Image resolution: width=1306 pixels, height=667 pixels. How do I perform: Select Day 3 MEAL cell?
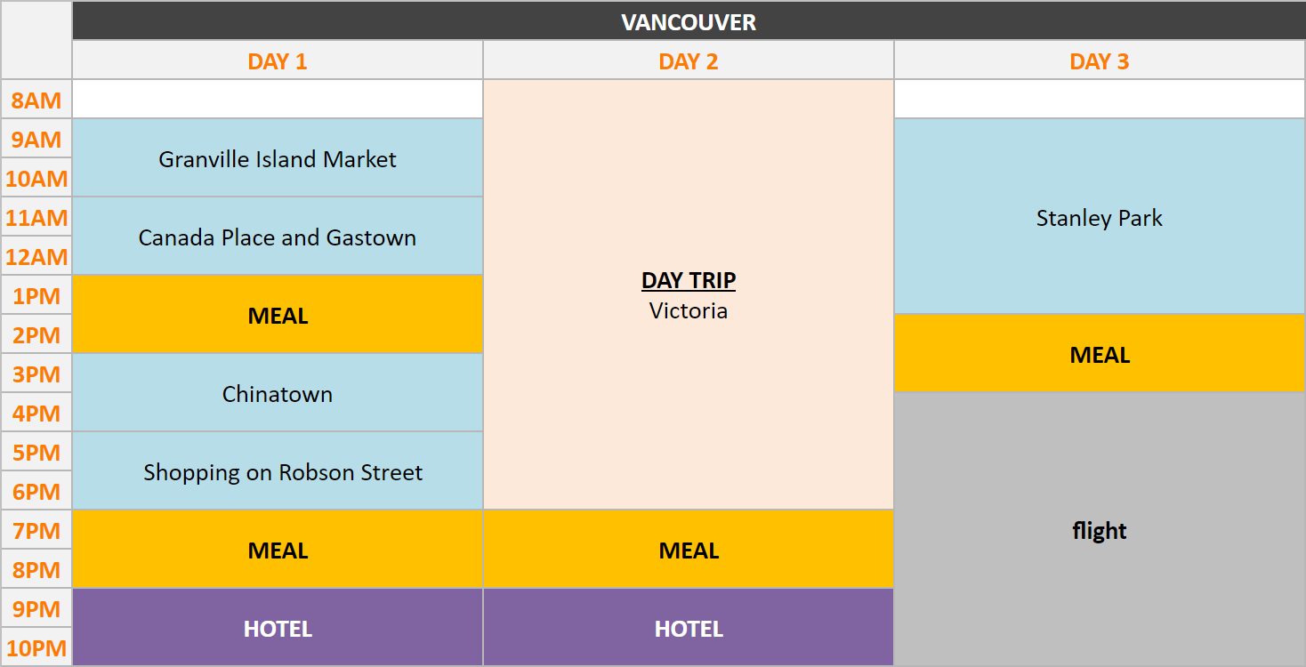tap(1099, 354)
